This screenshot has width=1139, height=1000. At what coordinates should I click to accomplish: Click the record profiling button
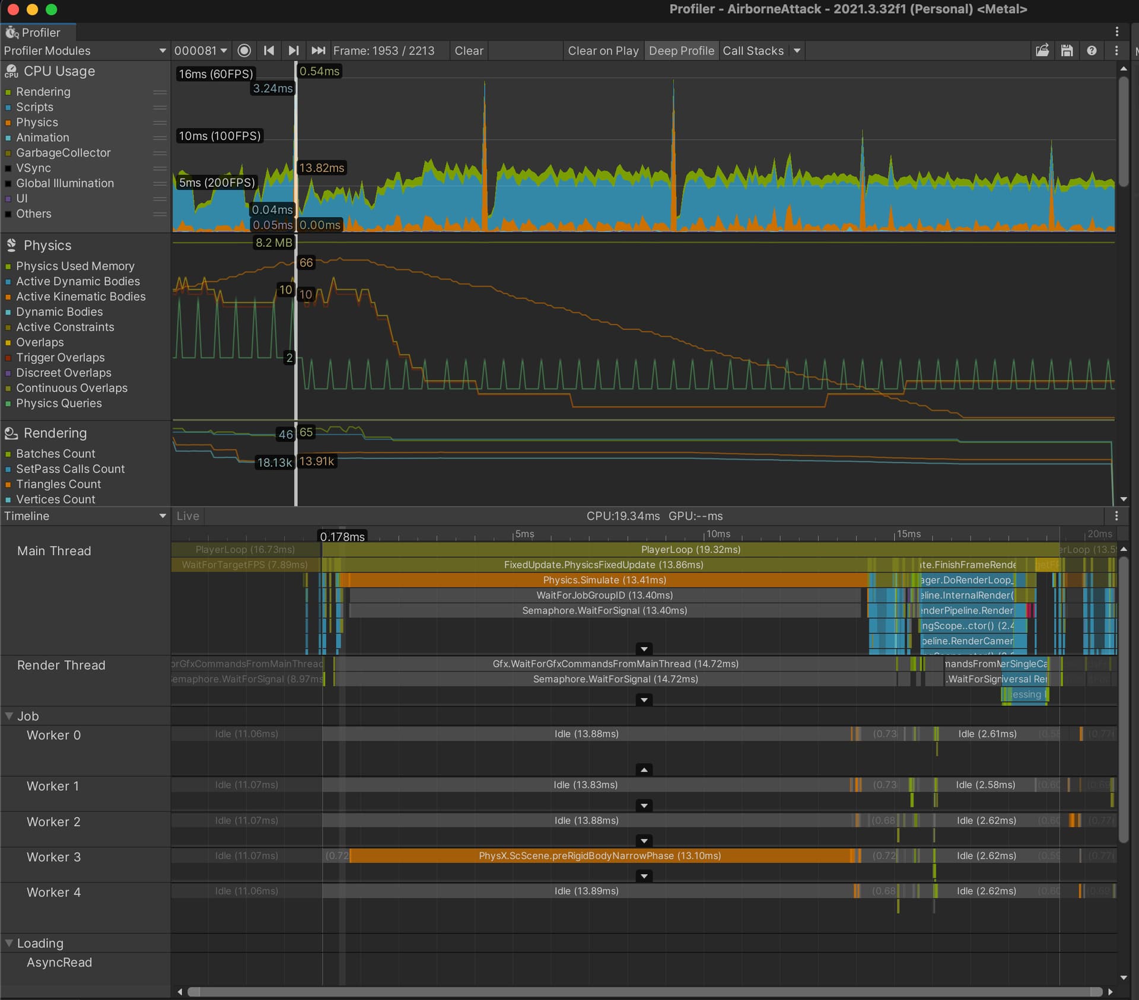(x=244, y=50)
